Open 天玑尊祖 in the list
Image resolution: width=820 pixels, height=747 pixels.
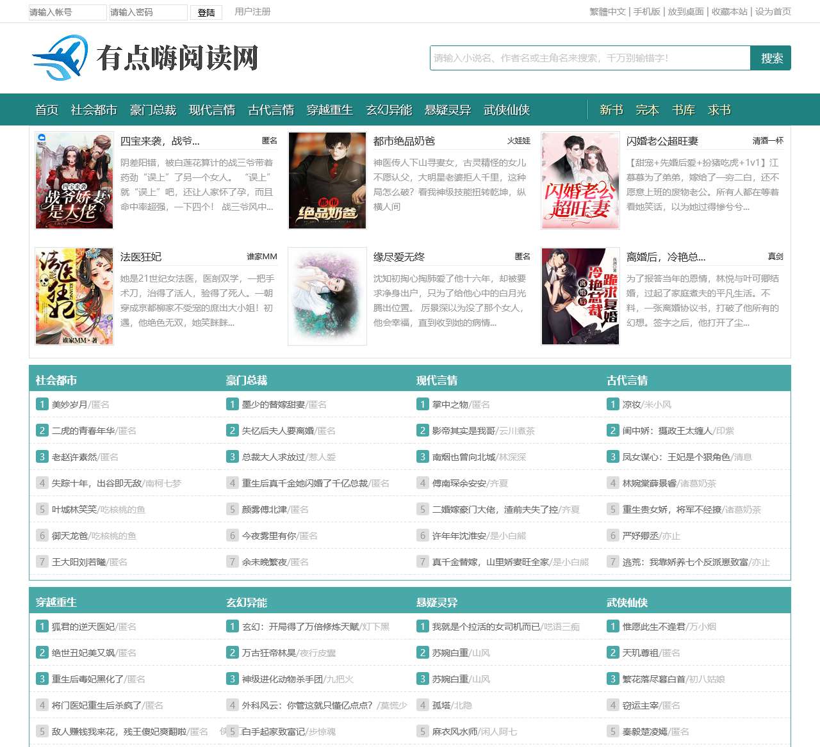click(x=641, y=653)
